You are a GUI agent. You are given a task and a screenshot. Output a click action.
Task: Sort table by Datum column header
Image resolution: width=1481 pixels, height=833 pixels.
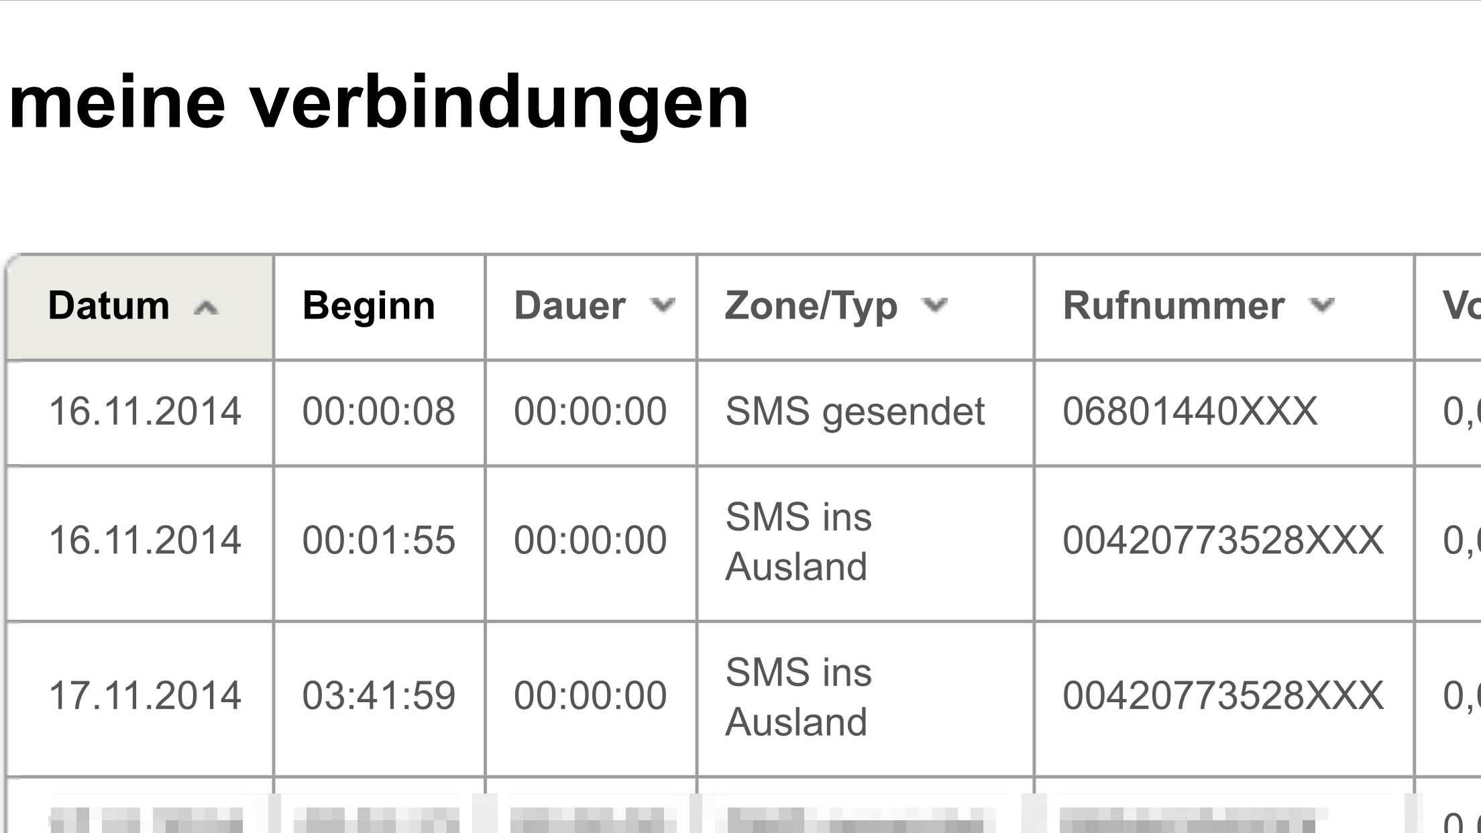(109, 306)
